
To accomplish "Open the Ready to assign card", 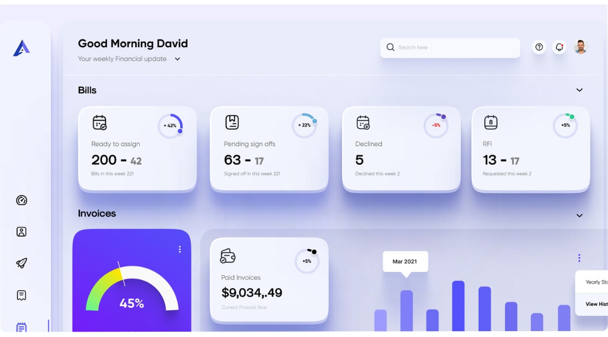I will click(x=137, y=149).
